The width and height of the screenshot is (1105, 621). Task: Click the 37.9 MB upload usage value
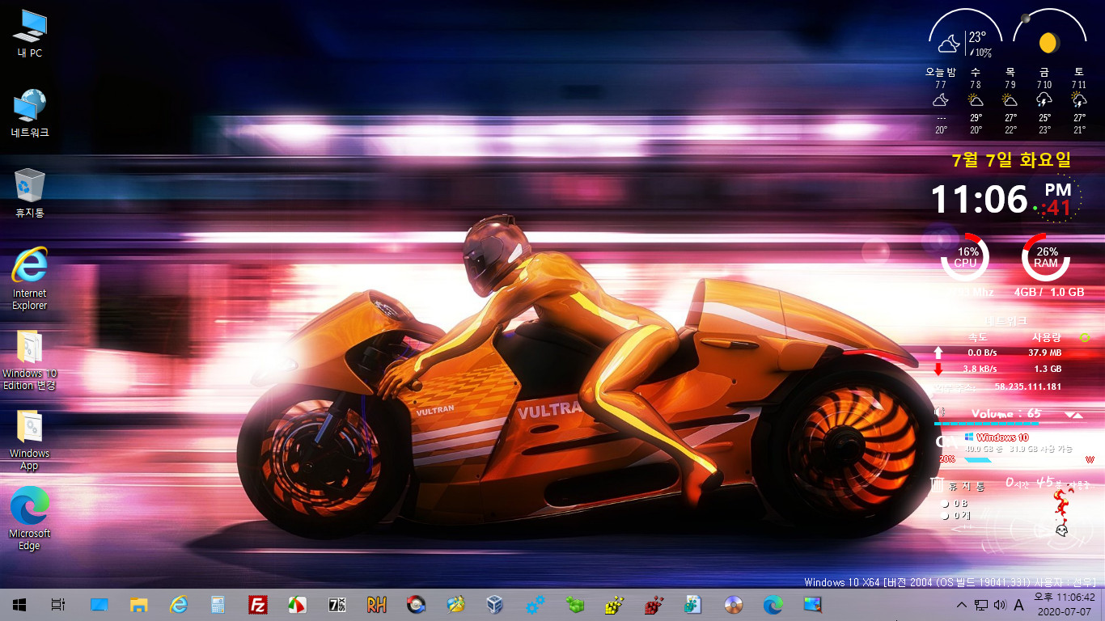pyautogui.click(x=1044, y=353)
